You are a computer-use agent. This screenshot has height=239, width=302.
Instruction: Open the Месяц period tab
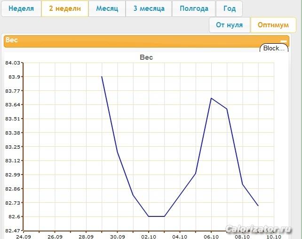point(107,9)
